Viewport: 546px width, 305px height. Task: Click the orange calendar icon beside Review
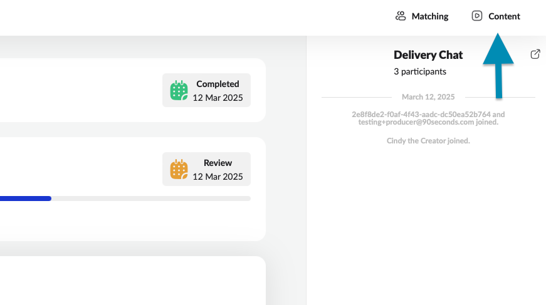click(x=179, y=169)
